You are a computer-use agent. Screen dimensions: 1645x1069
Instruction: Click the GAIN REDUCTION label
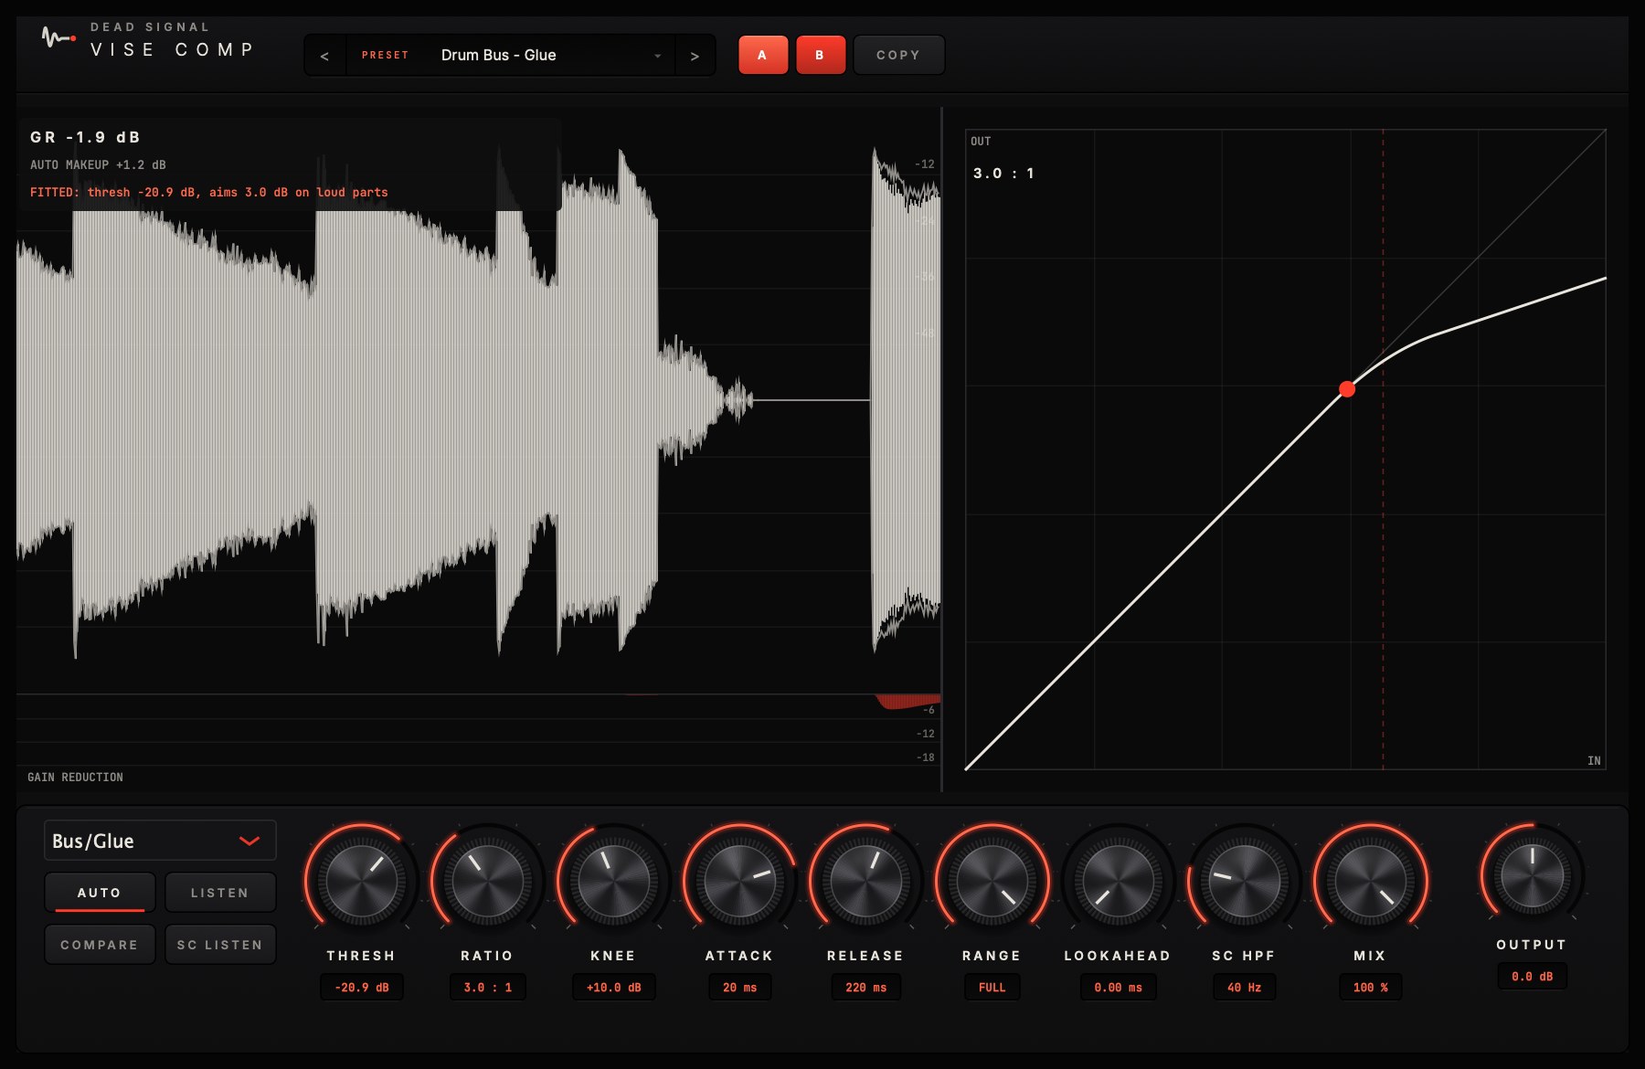(x=75, y=778)
